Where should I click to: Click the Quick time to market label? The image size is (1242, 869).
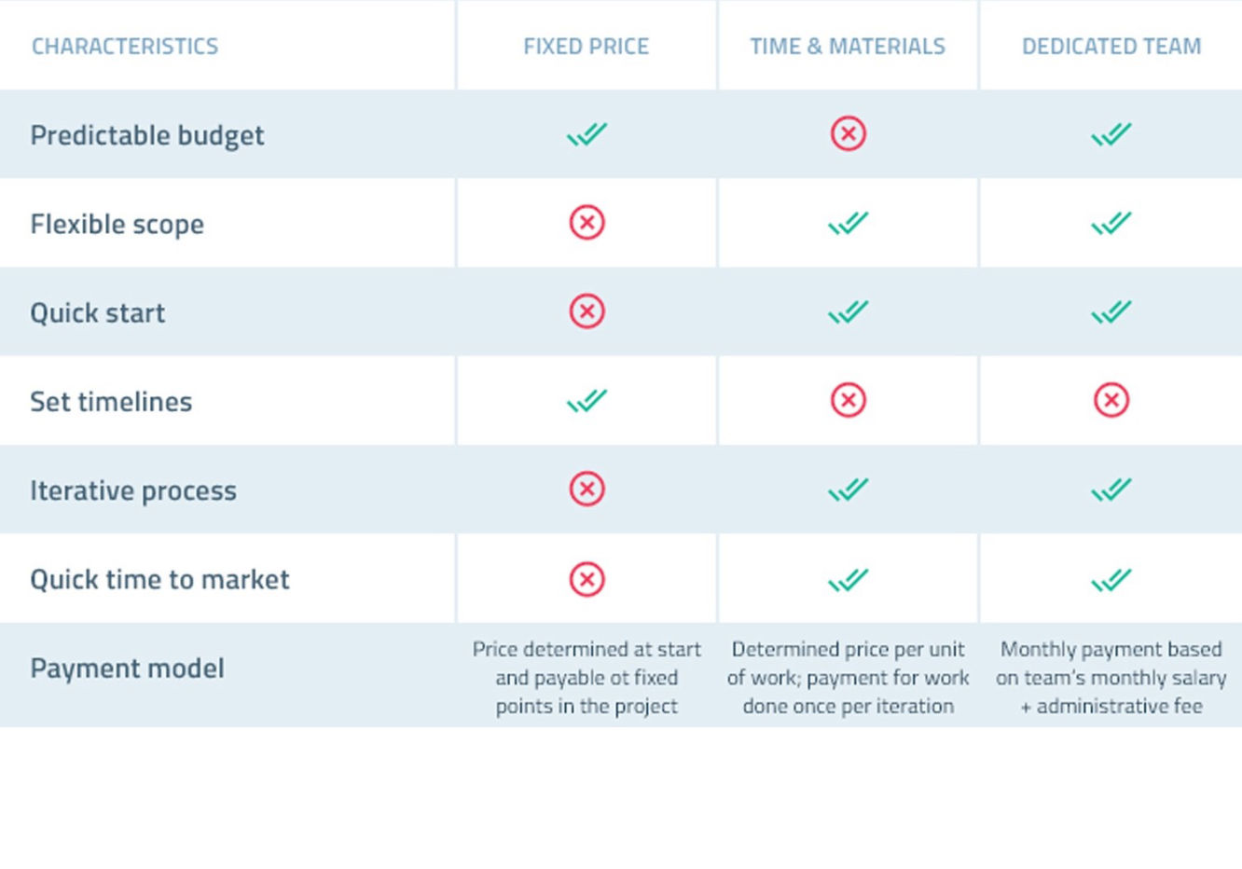[159, 580]
